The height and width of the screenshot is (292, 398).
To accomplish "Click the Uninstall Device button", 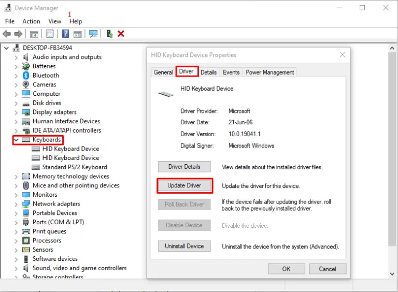I will 184,246.
